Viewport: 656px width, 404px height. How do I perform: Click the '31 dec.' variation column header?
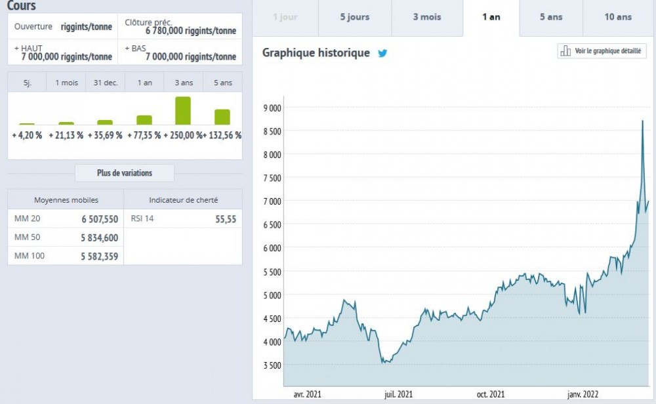click(106, 83)
